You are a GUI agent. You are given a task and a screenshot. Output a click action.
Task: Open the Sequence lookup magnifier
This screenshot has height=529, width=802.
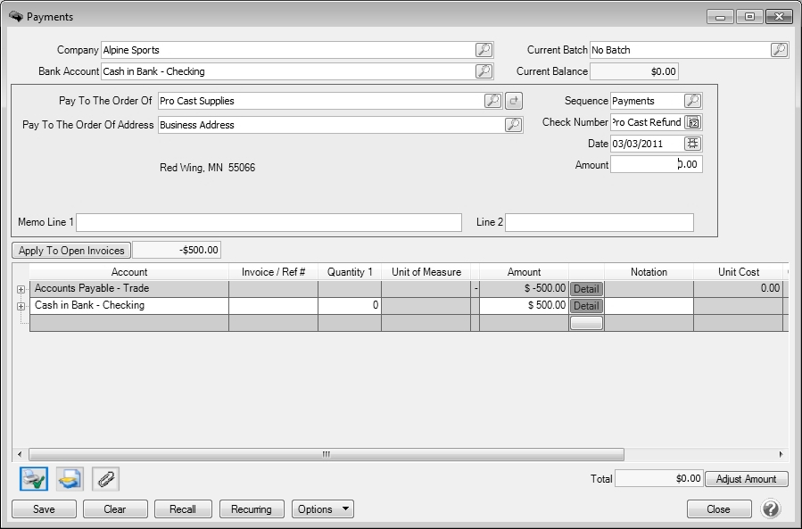[x=692, y=101]
